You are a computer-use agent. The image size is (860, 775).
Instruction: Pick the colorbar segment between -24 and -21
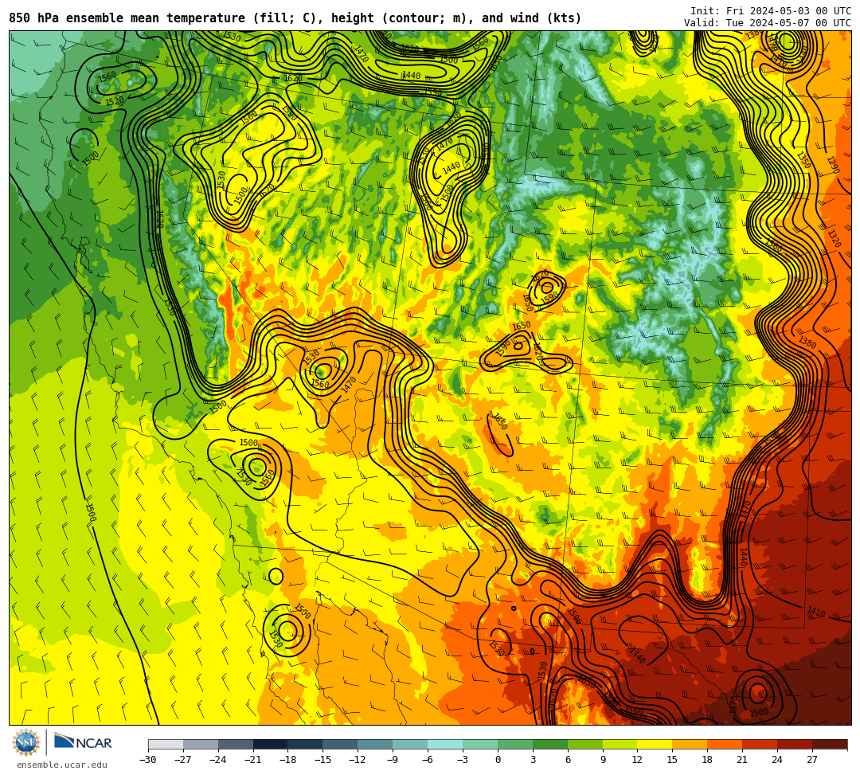coord(236,744)
